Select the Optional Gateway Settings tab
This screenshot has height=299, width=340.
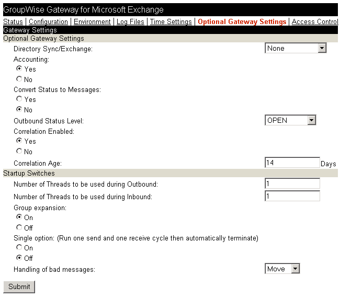coord(242,21)
